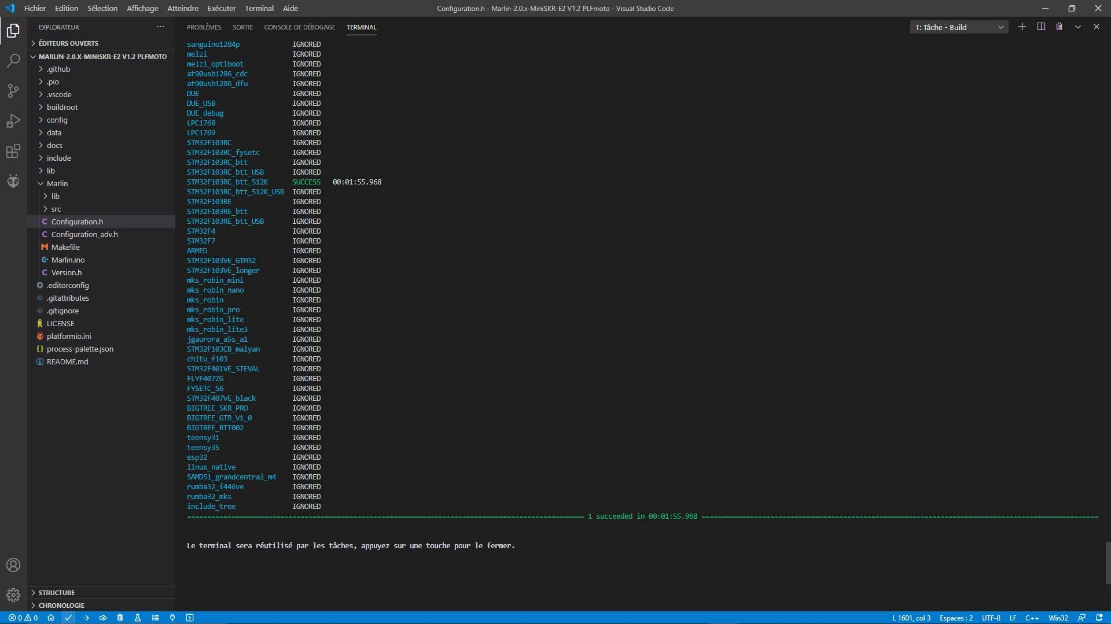Open platformio.ini file
Viewport: 1111px width, 624px height.
tap(101, 336)
